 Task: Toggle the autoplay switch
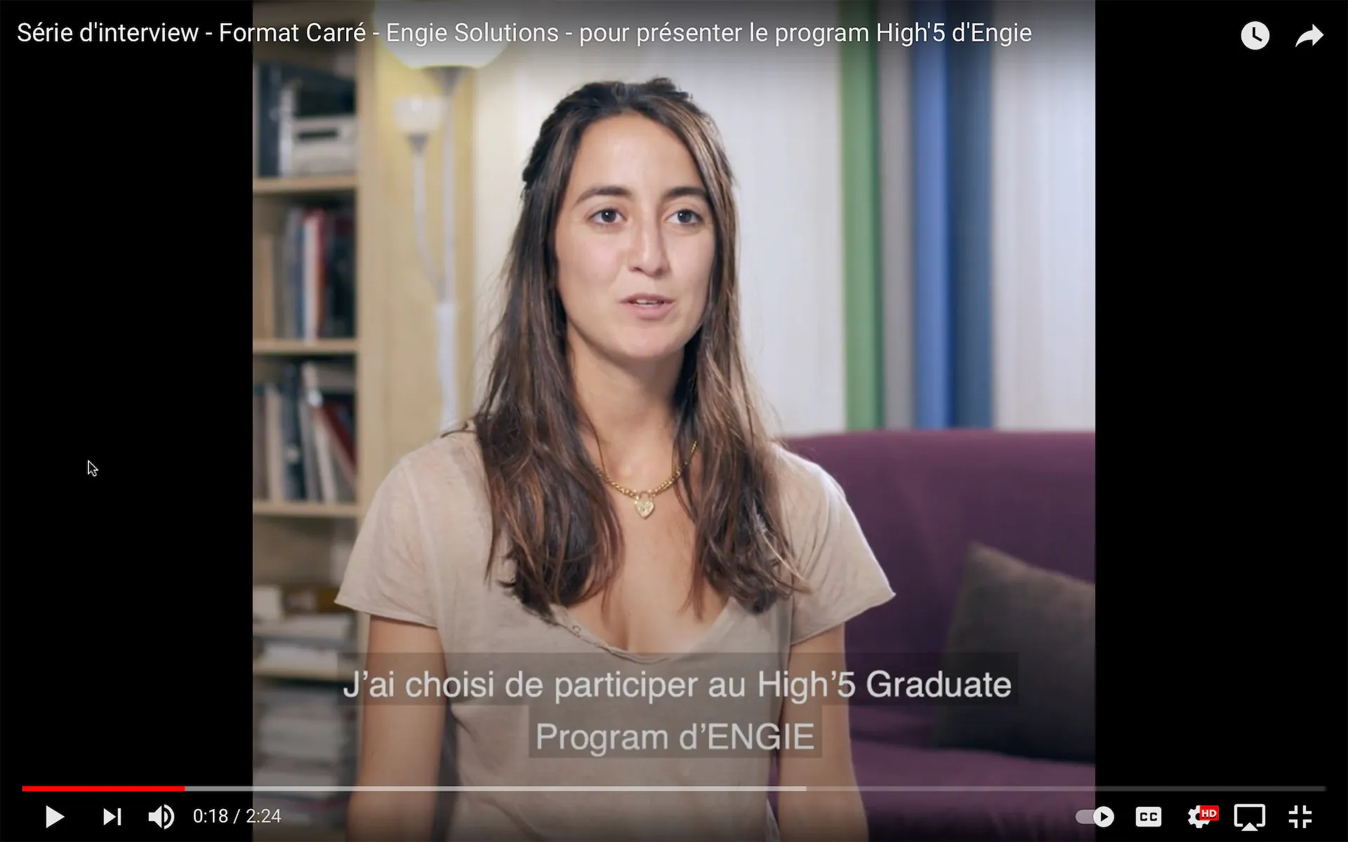[x=1095, y=817]
